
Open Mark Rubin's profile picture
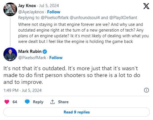pos(10,54)
